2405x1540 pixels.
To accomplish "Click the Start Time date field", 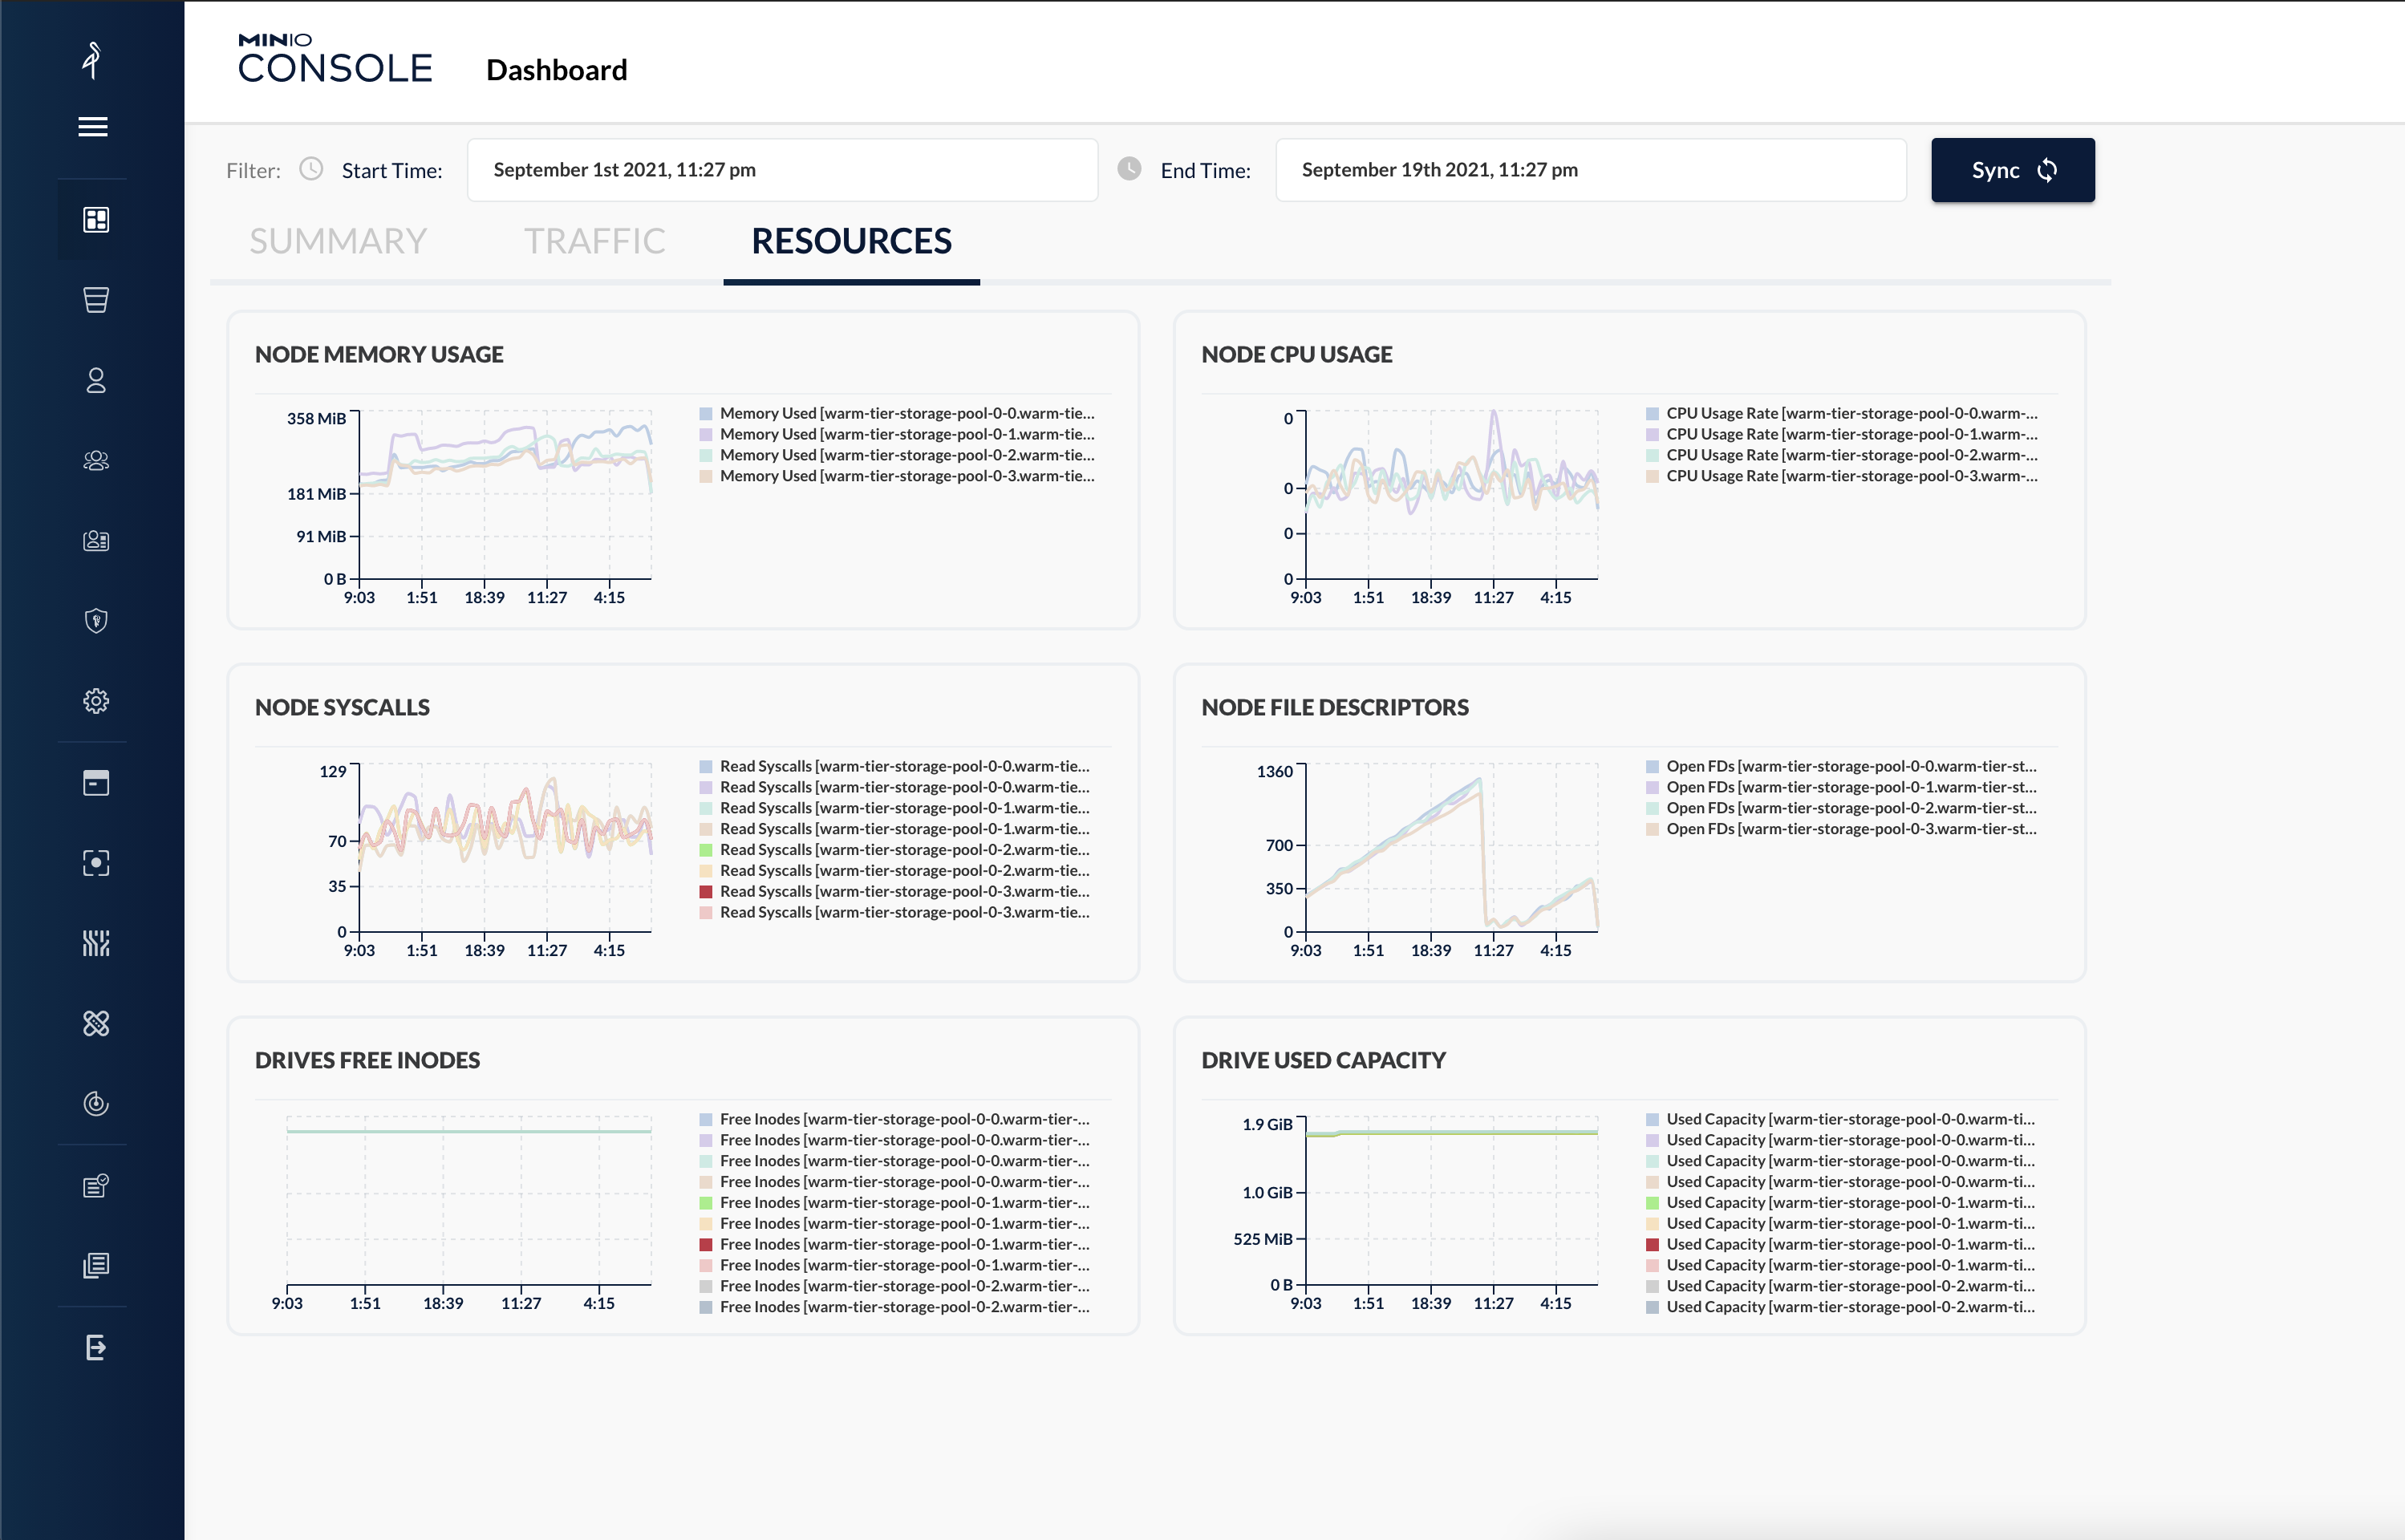I will [x=782, y=170].
